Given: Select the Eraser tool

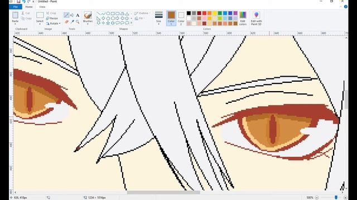Looking at the screenshot, I should [66, 22].
